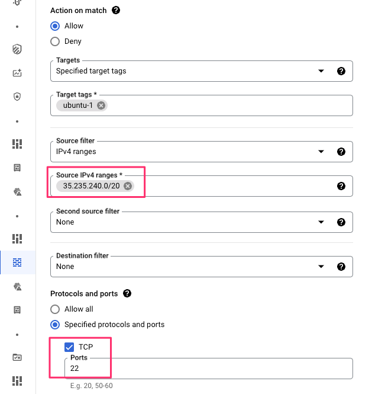
Task: Click the chart with sparkle sidebar icon
Action: click(17, 73)
